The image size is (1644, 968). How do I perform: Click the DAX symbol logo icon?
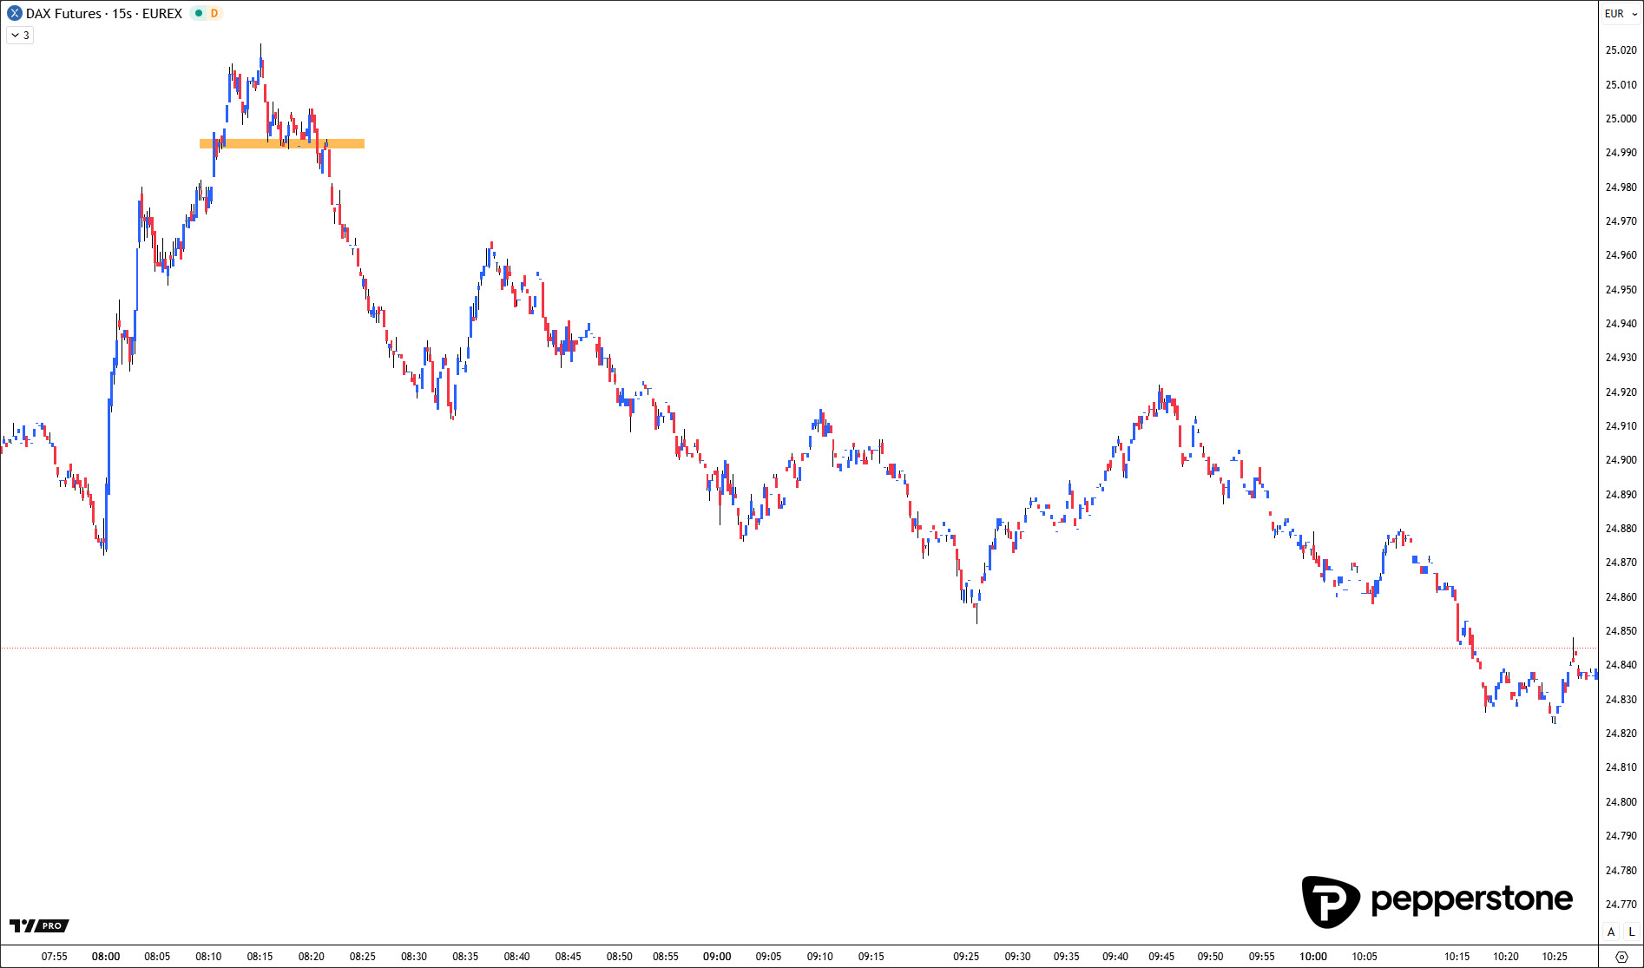pos(14,14)
